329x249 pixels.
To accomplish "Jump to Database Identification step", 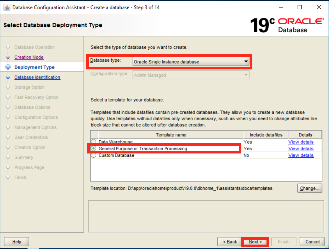I will 37,77.
